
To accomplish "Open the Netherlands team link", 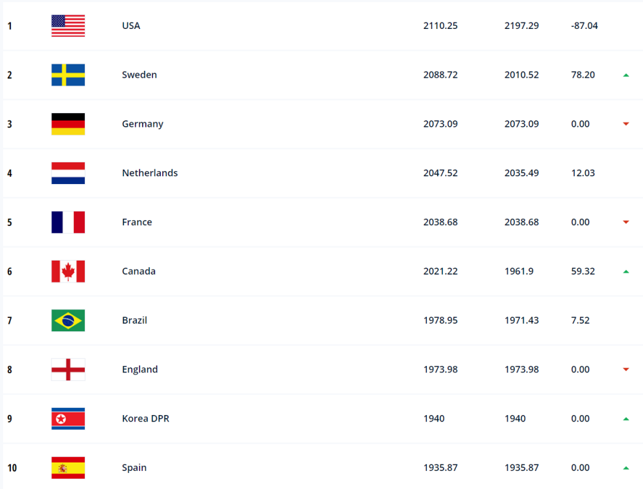I will (x=150, y=173).
